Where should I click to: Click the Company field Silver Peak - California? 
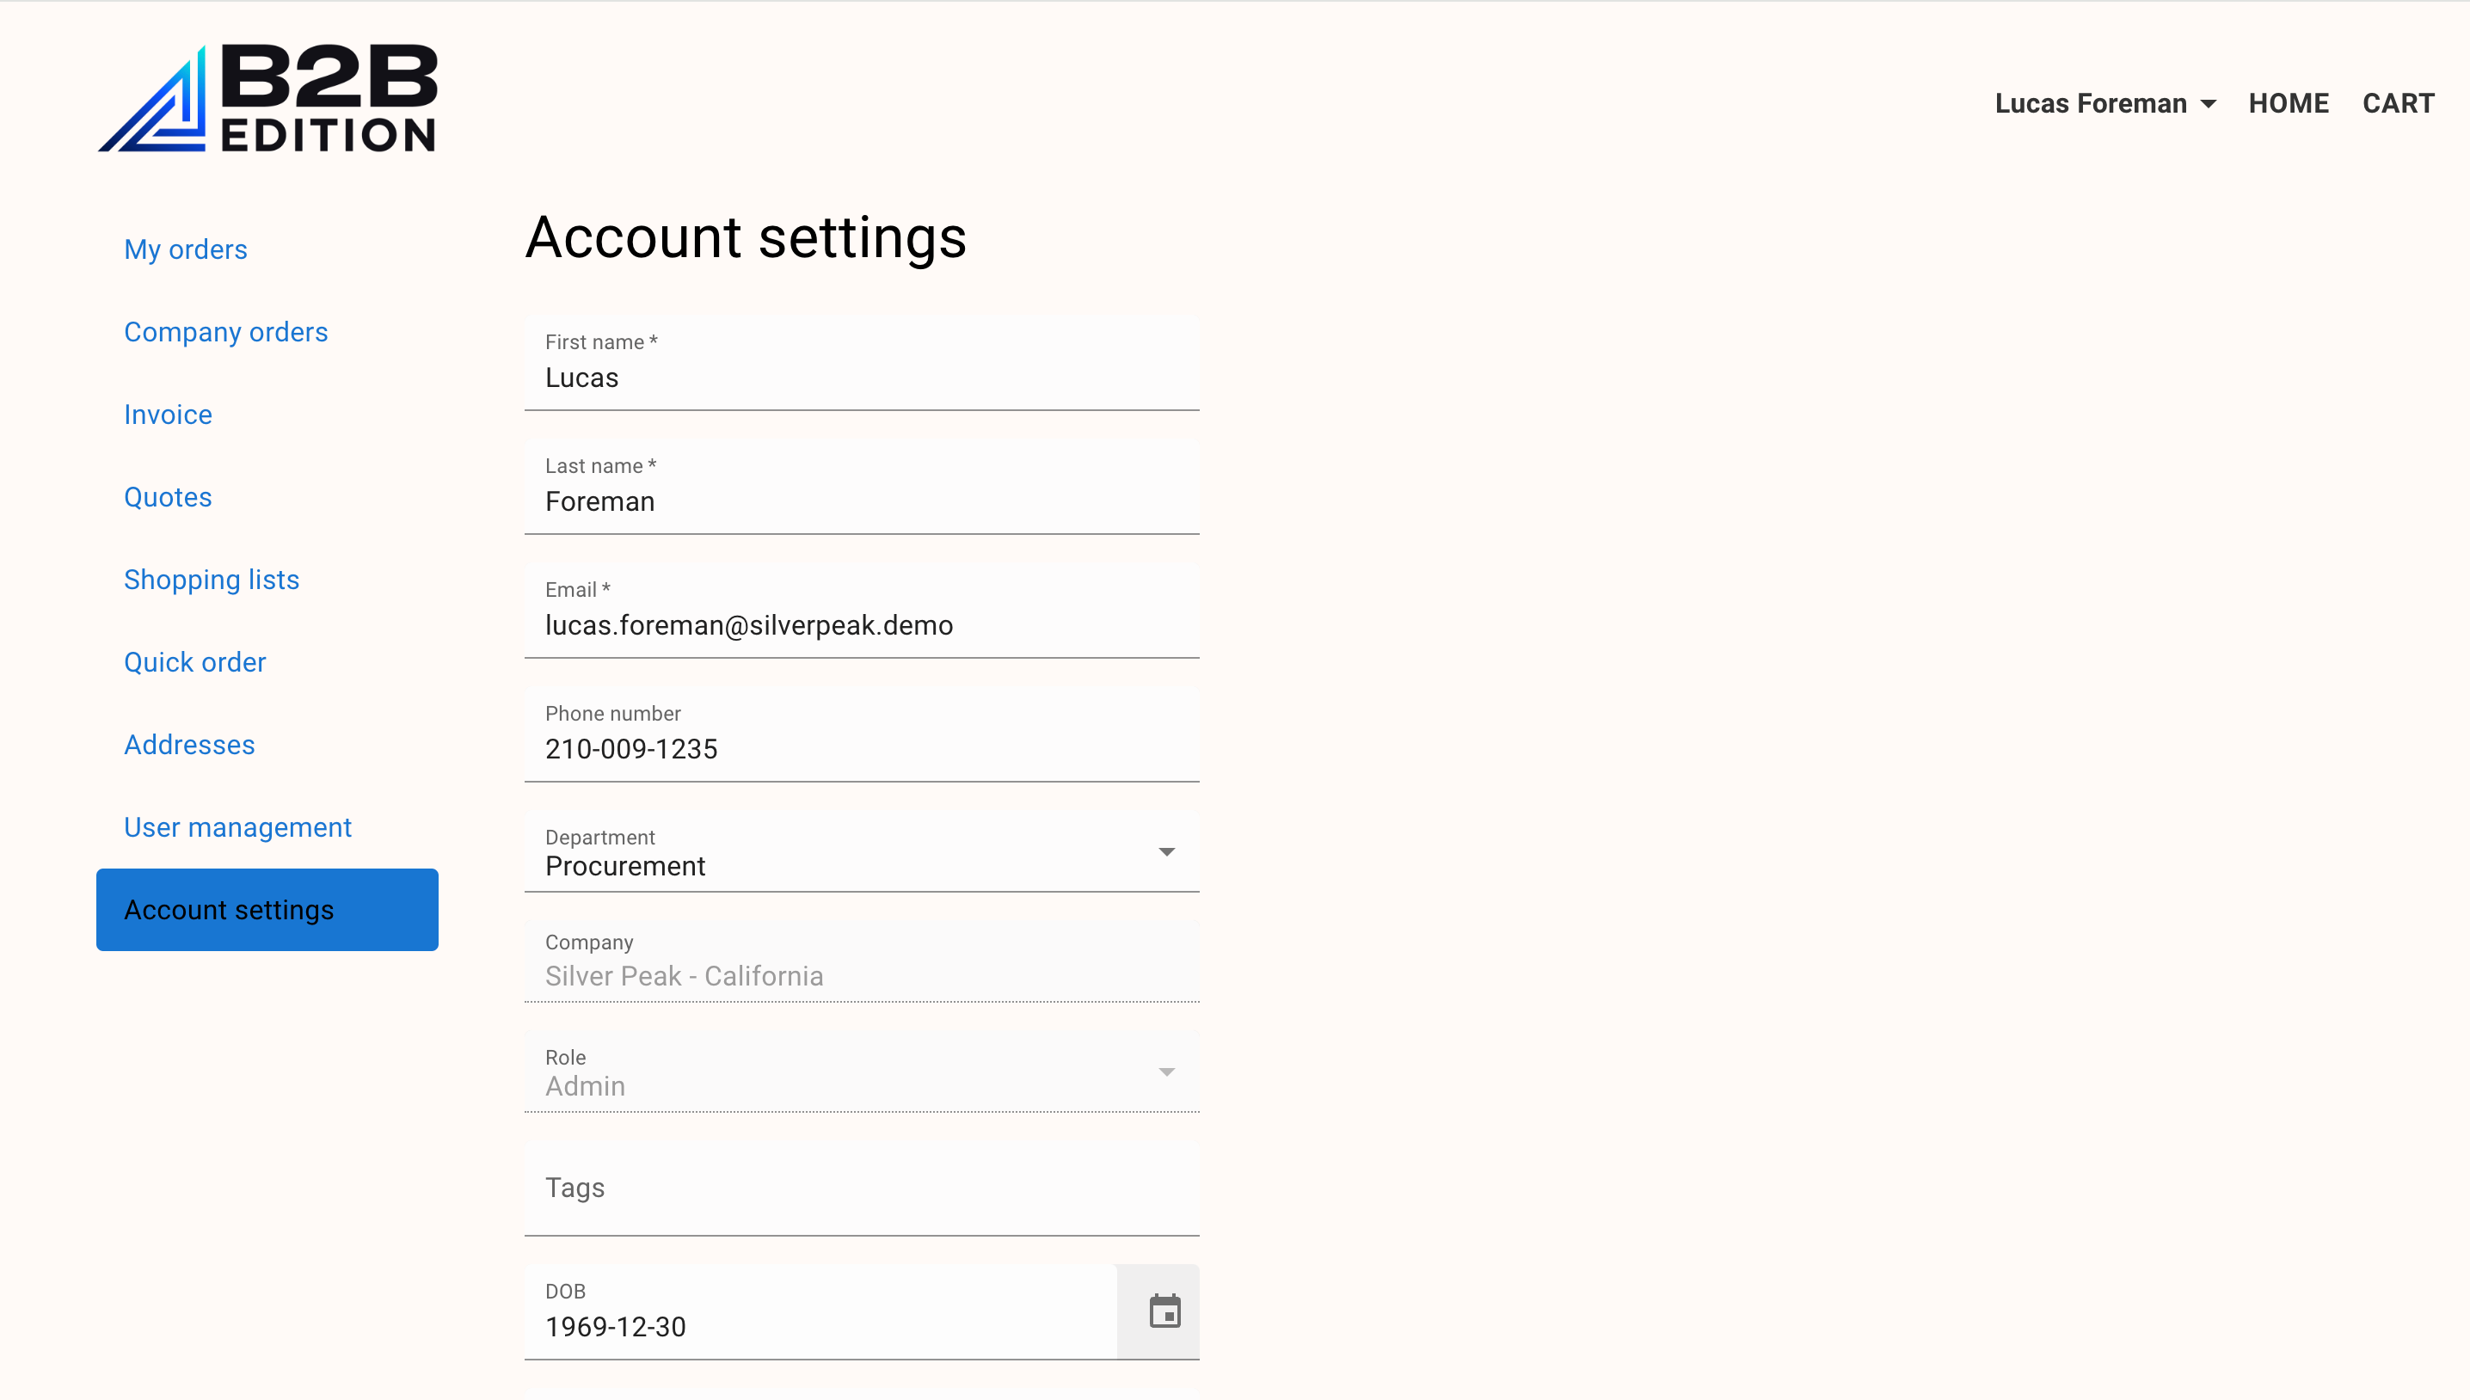point(862,961)
